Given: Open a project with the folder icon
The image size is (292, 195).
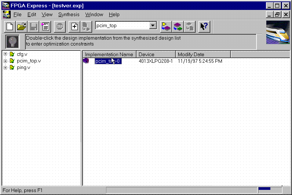Looking at the screenshot, I should pyautogui.click(x=21, y=27).
